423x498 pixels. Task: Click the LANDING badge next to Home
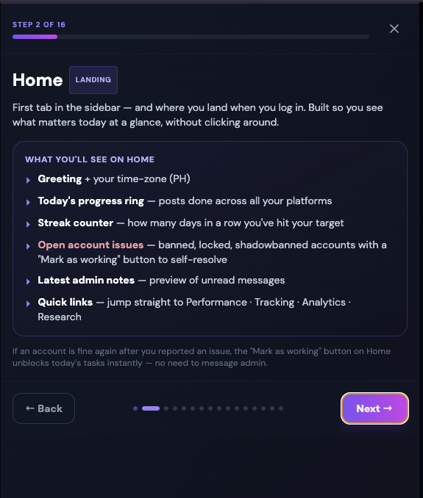click(93, 80)
